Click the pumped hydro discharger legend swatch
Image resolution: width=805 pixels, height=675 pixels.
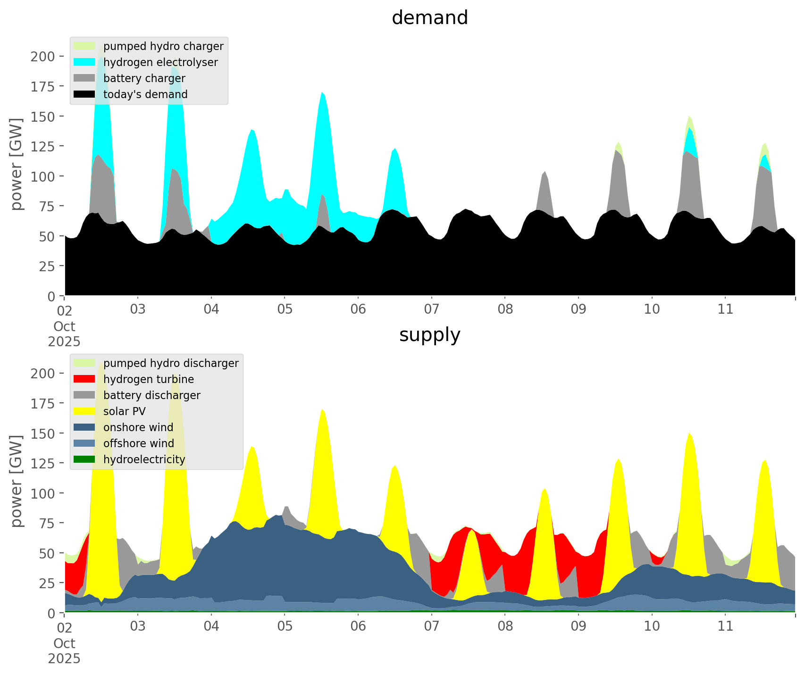[84, 363]
